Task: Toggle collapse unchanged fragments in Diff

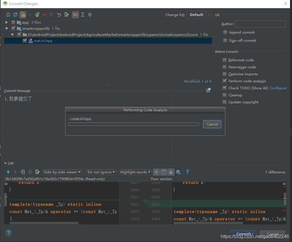Action: pos(156,172)
